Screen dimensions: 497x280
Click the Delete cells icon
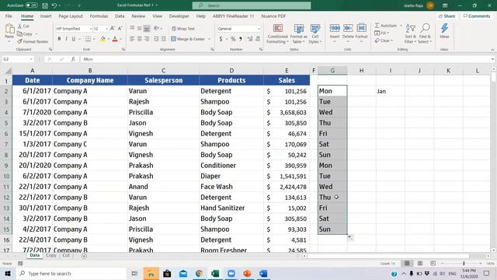point(348,28)
